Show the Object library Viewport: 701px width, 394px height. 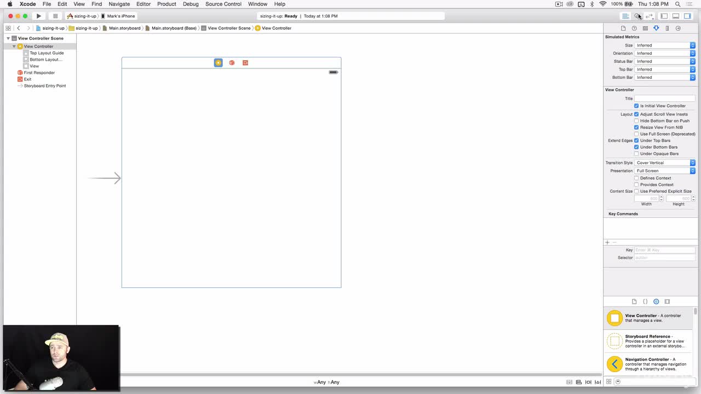click(656, 302)
